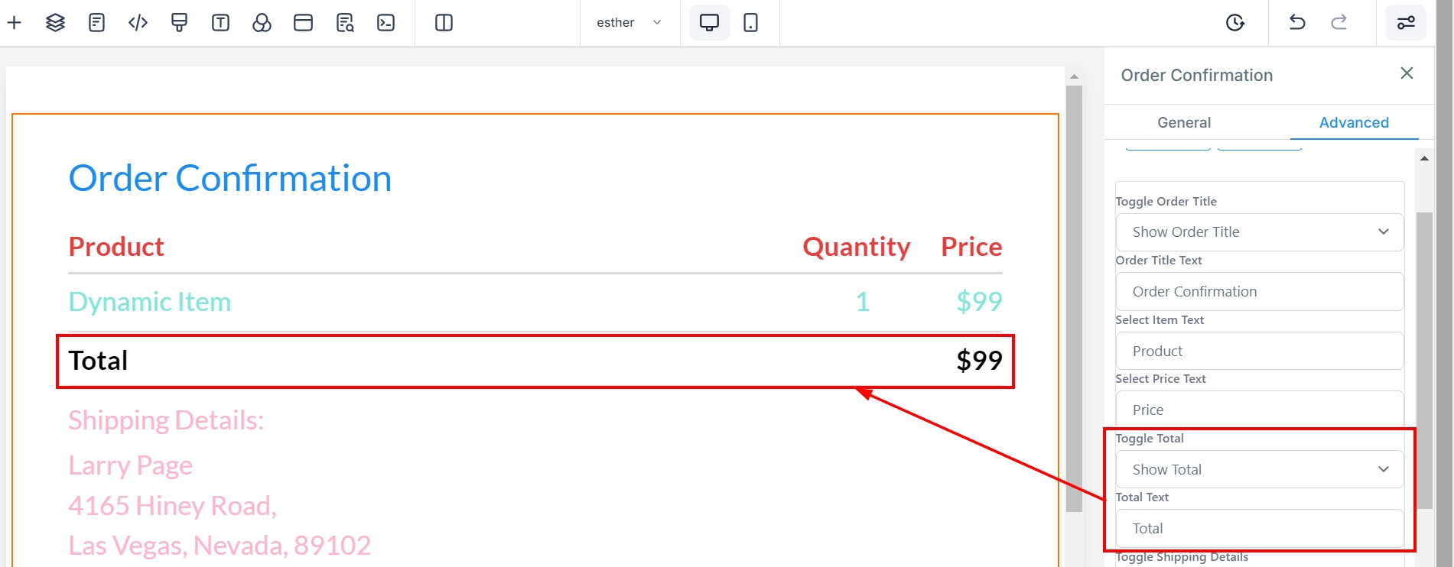
Task: Open the code editor icon
Action: click(x=138, y=23)
